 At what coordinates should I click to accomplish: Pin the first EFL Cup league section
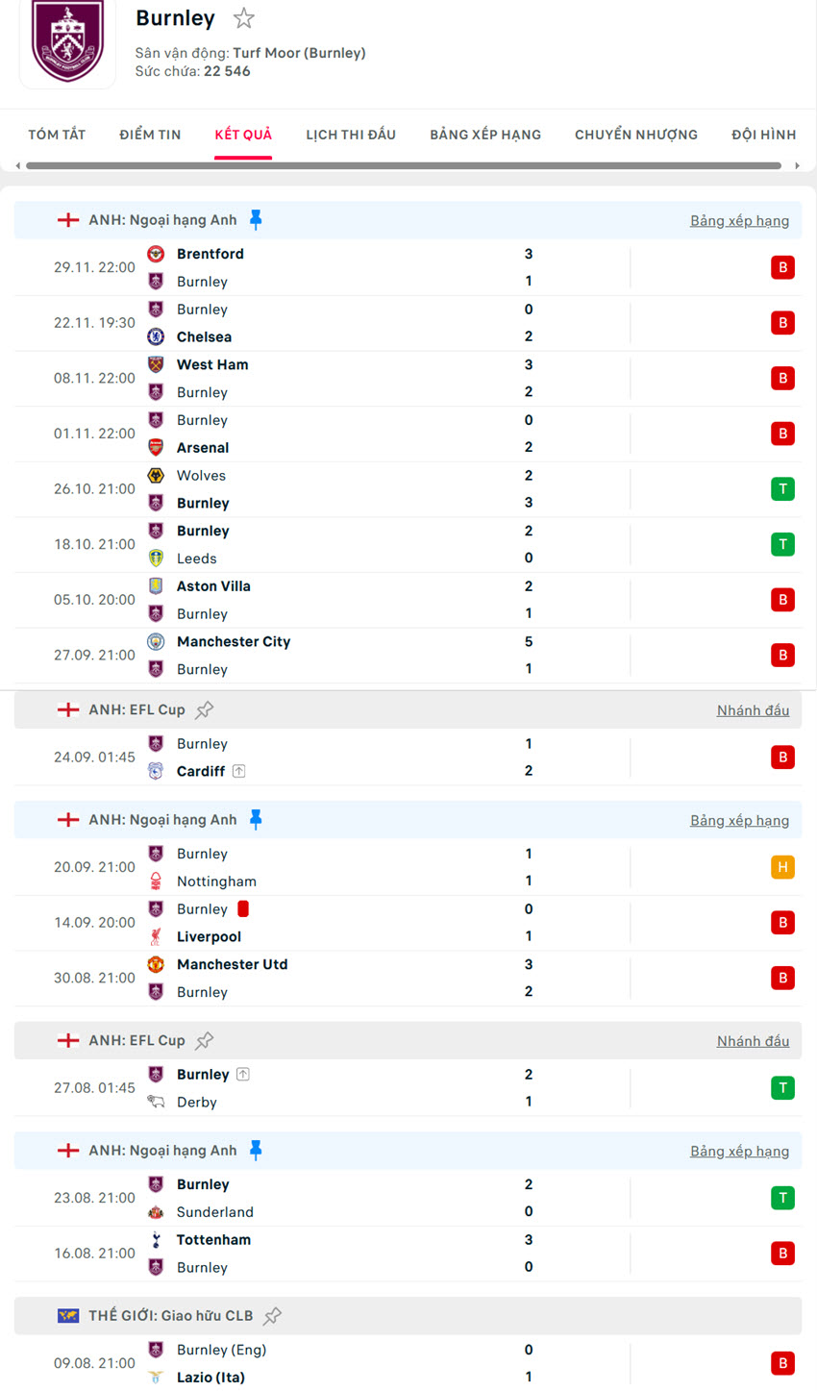205,710
